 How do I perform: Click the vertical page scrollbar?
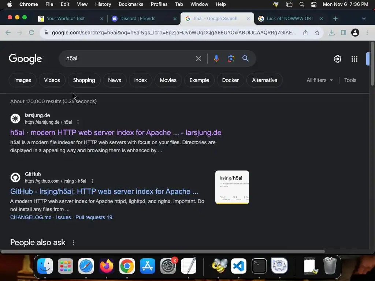click(372, 64)
